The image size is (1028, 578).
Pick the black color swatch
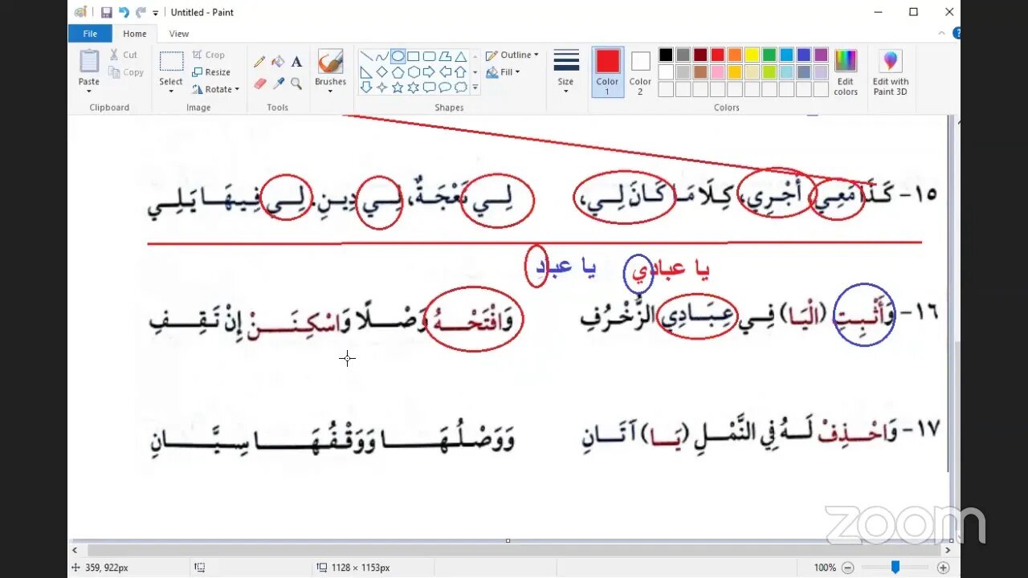coord(666,55)
